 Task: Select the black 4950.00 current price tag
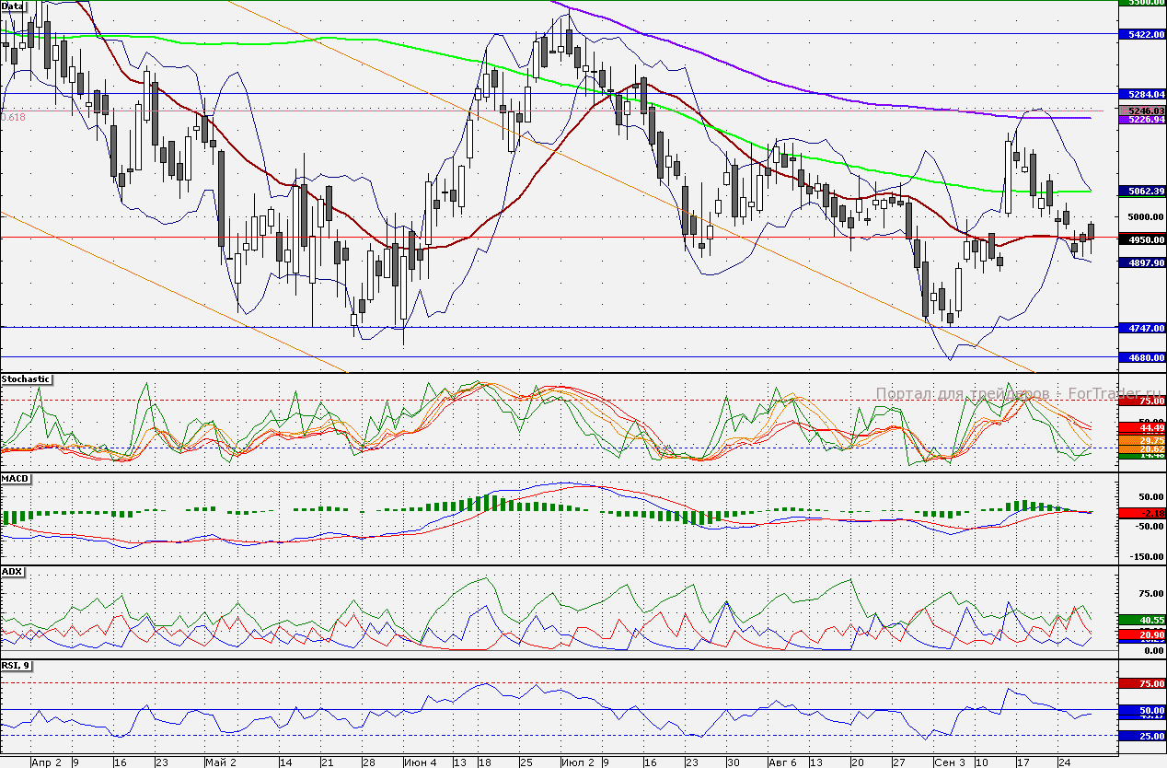pyautogui.click(x=1140, y=239)
